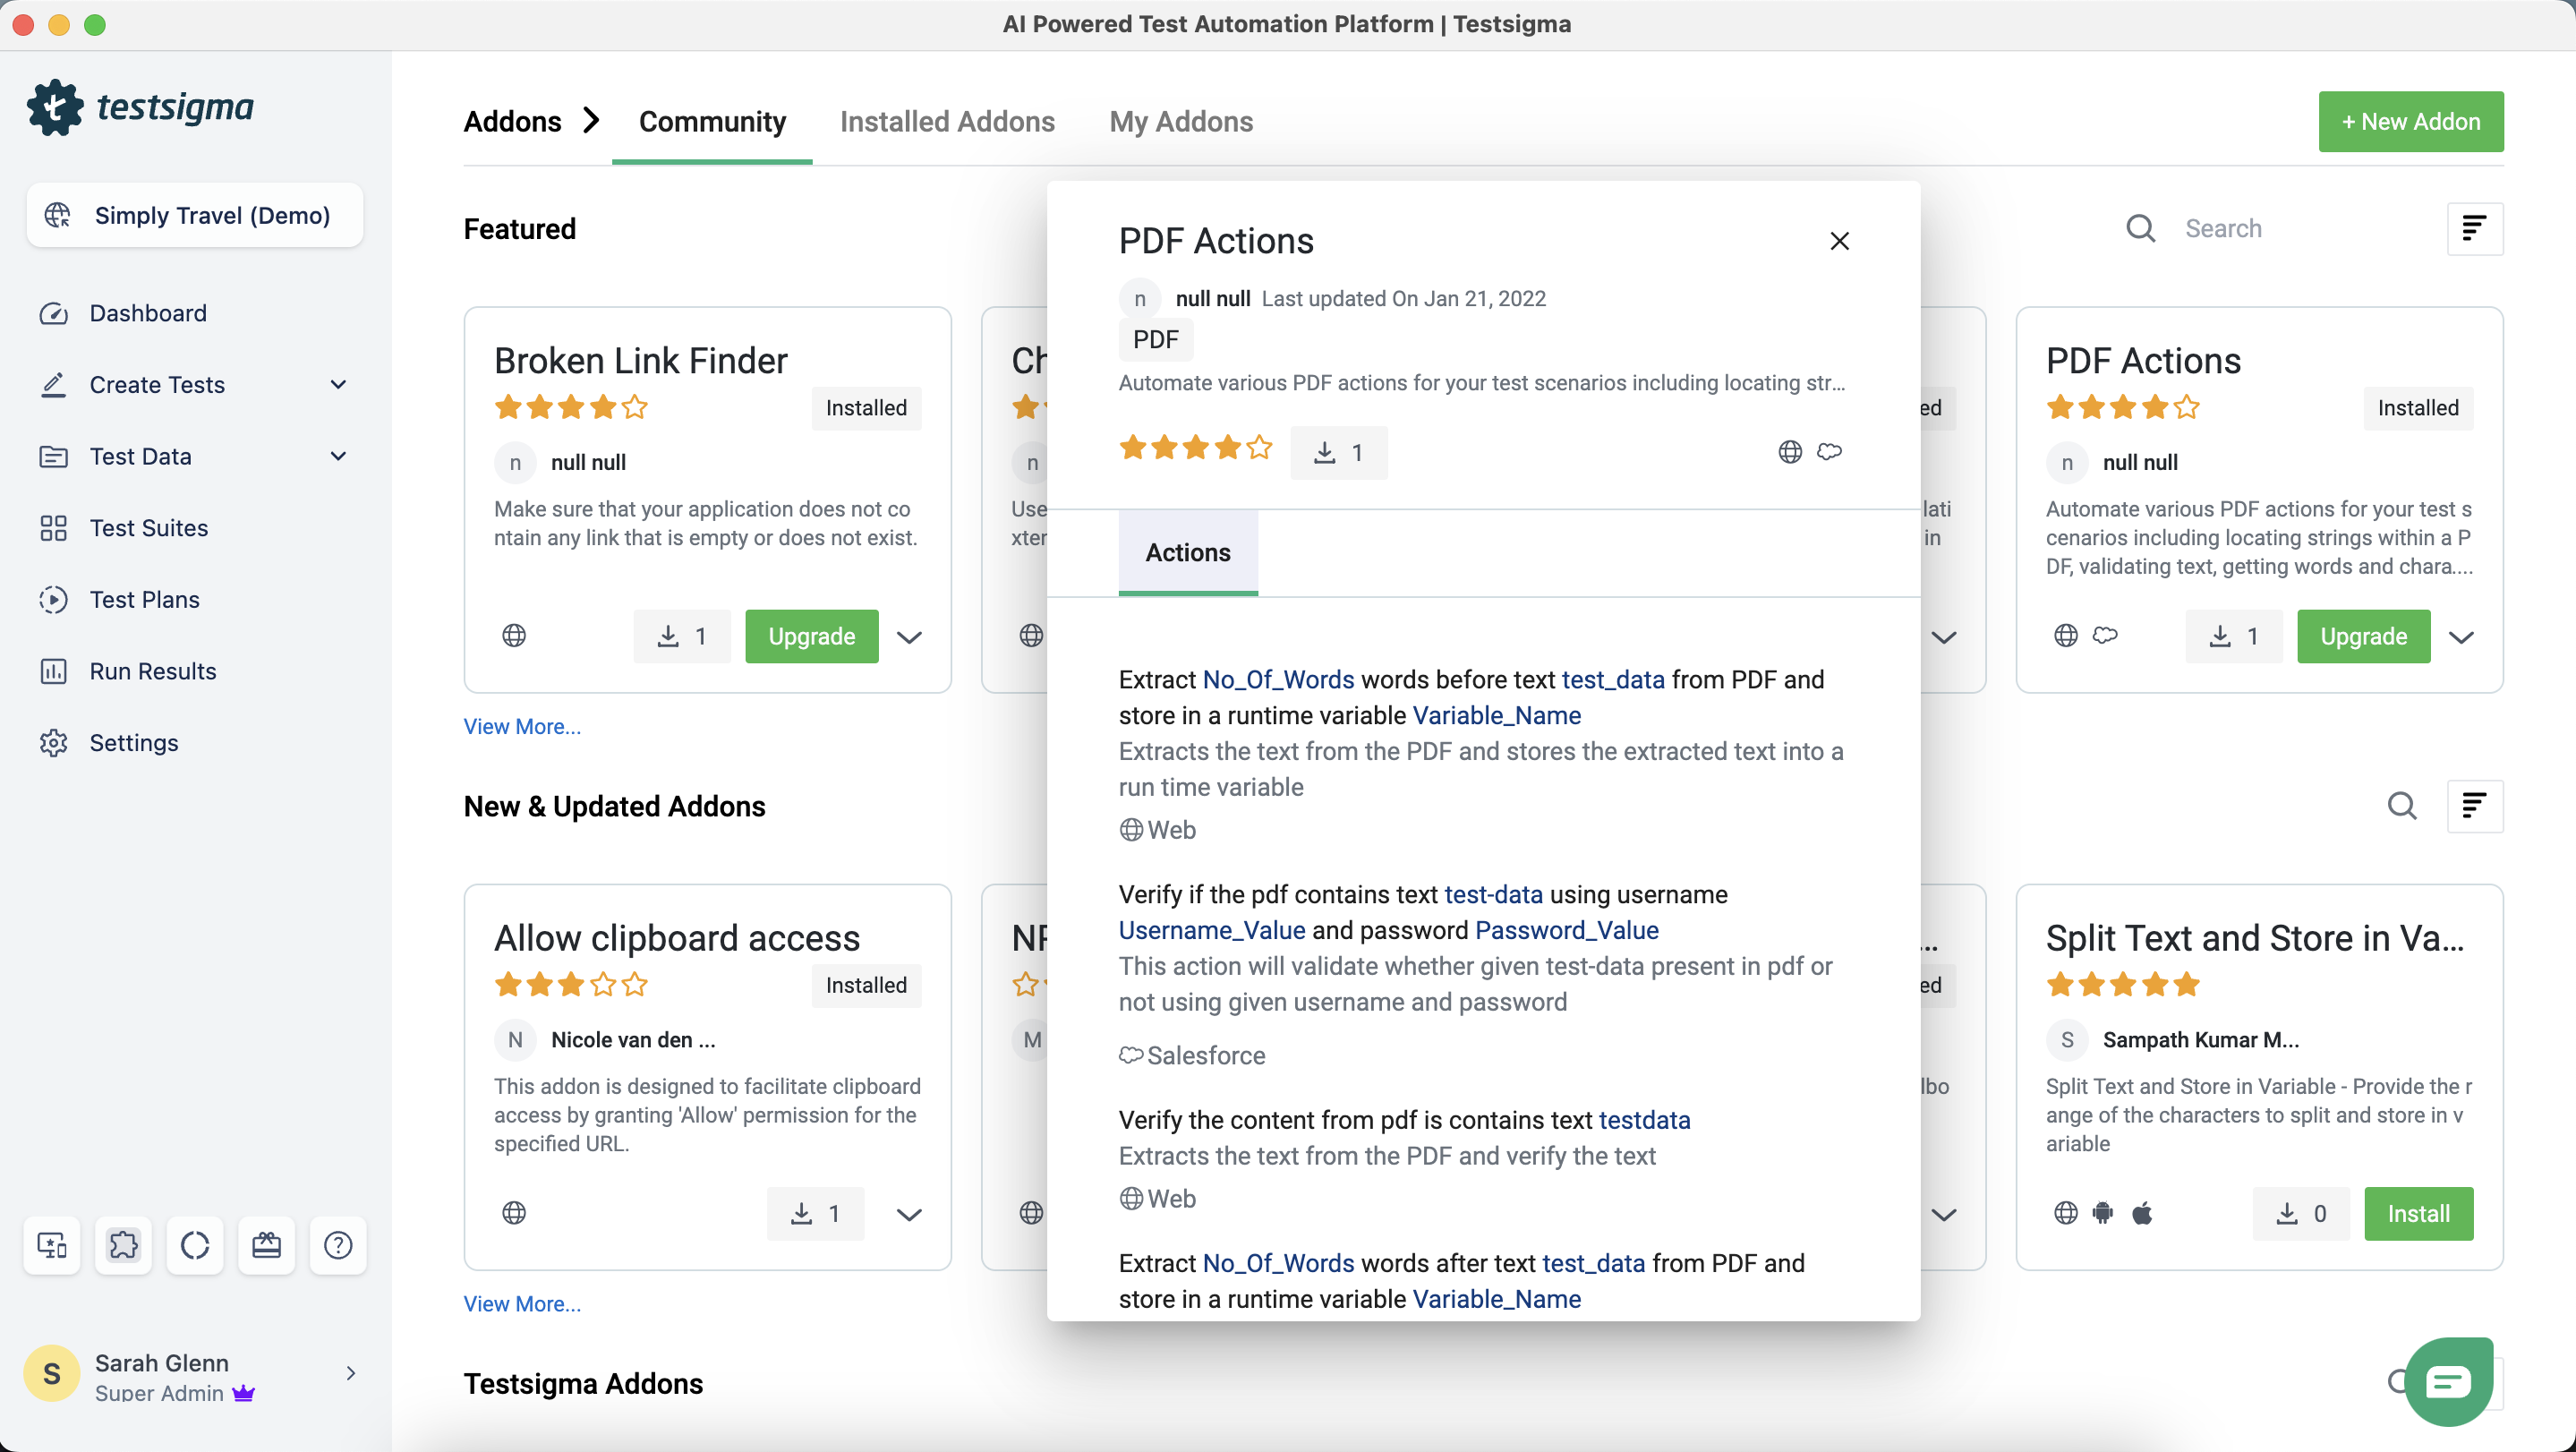Select the Actions tab in popup
Screen dimensions: 2576x1452
click(x=1188, y=553)
